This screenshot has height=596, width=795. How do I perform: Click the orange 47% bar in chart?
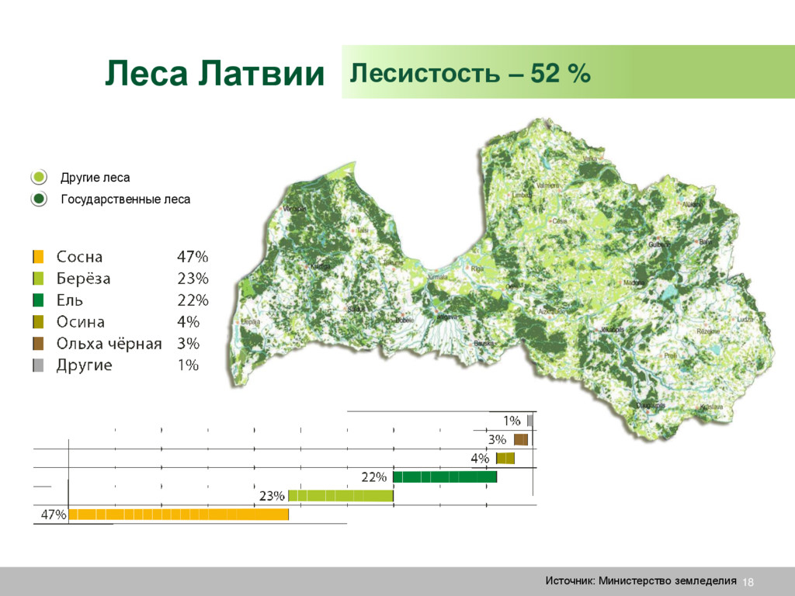(179, 515)
